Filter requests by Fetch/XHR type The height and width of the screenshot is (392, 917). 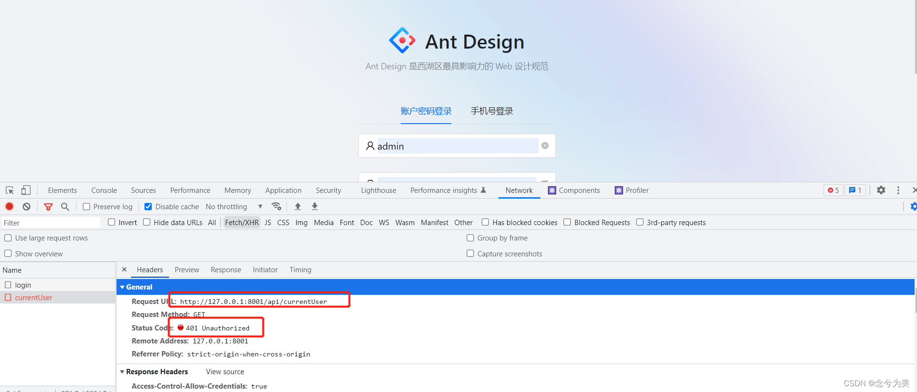pyautogui.click(x=242, y=222)
